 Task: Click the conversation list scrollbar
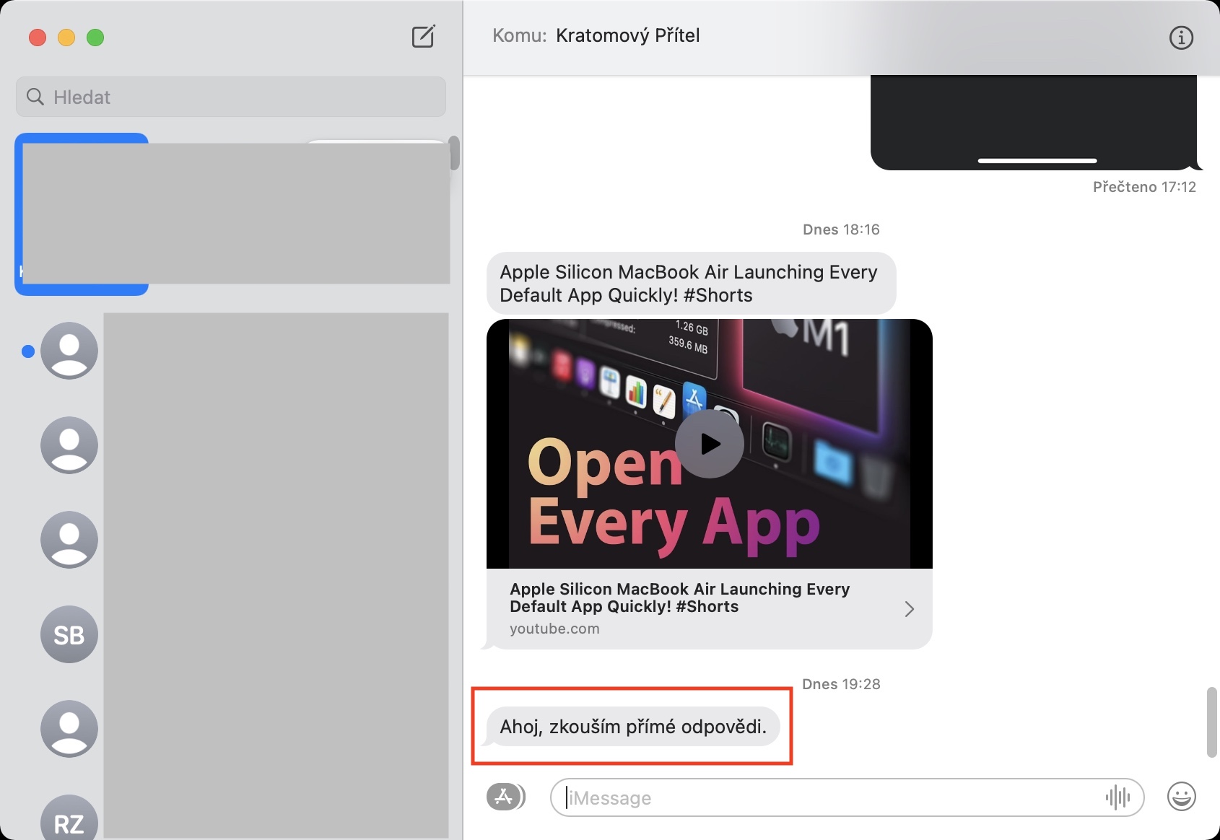454,153
